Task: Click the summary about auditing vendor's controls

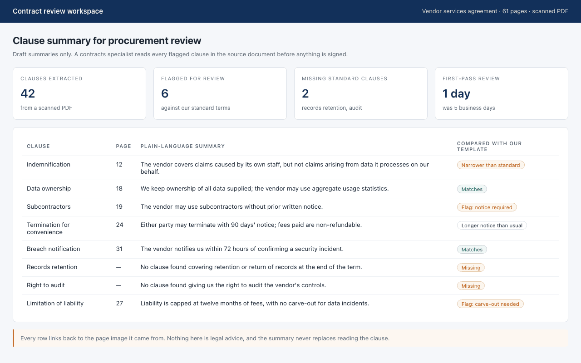Action: click(x=233, y=285)
